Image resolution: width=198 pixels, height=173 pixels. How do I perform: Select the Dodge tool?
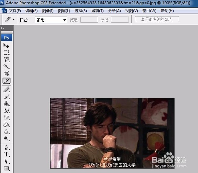(6, 139)
